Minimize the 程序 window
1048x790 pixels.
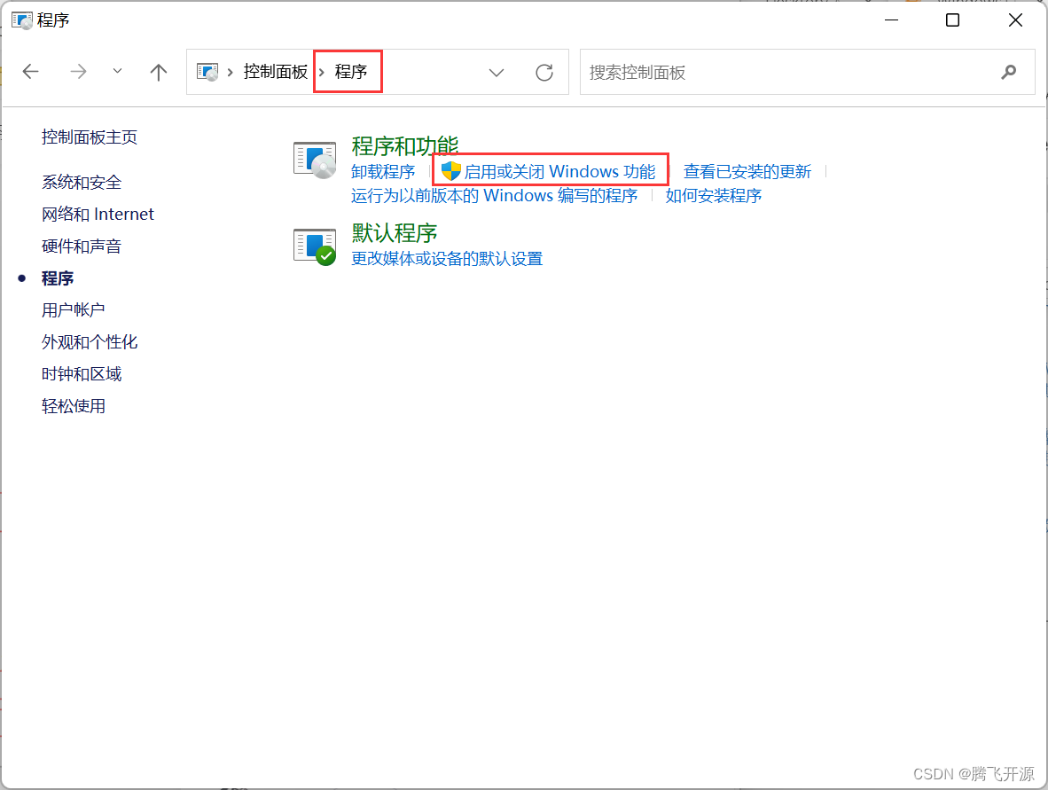tap(891, 20)
